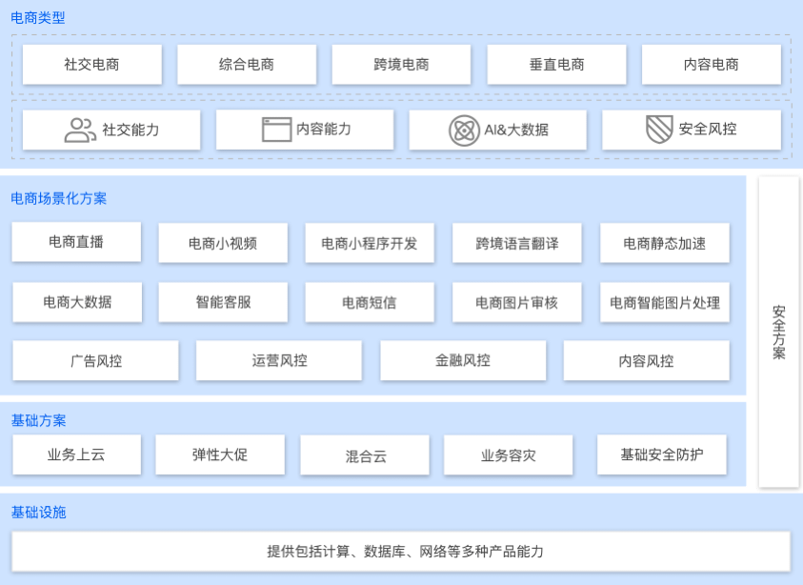Image resolution: width=803 pixels, height=585 pixels.
Task: Click the 安全风控 shield icon
Action: pos(658,129)
